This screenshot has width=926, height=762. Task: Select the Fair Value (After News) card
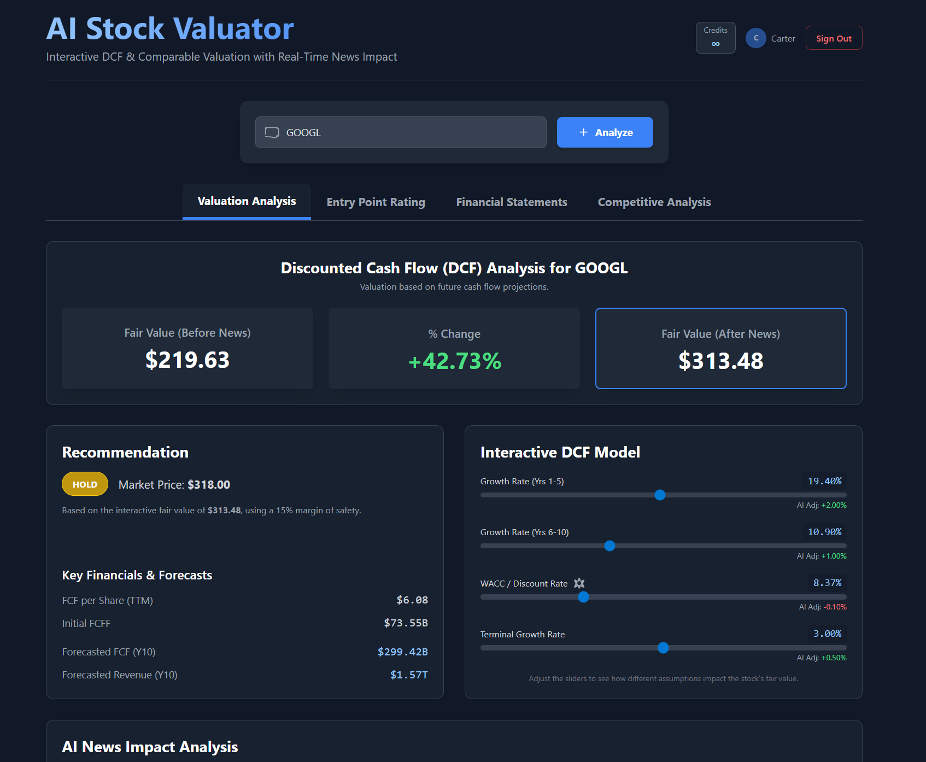click(720, 348)
